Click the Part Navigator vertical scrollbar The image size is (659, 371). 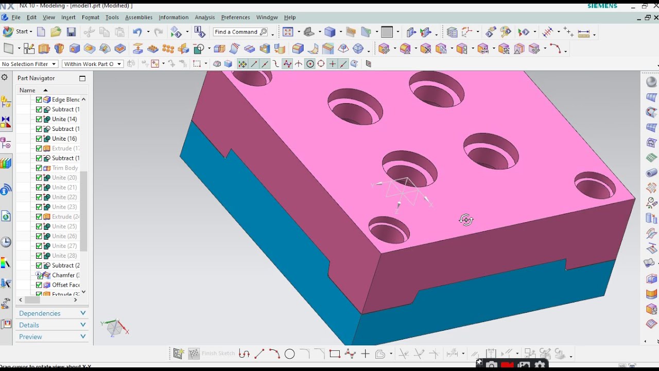pyautogui.click(x=83, y=211)
